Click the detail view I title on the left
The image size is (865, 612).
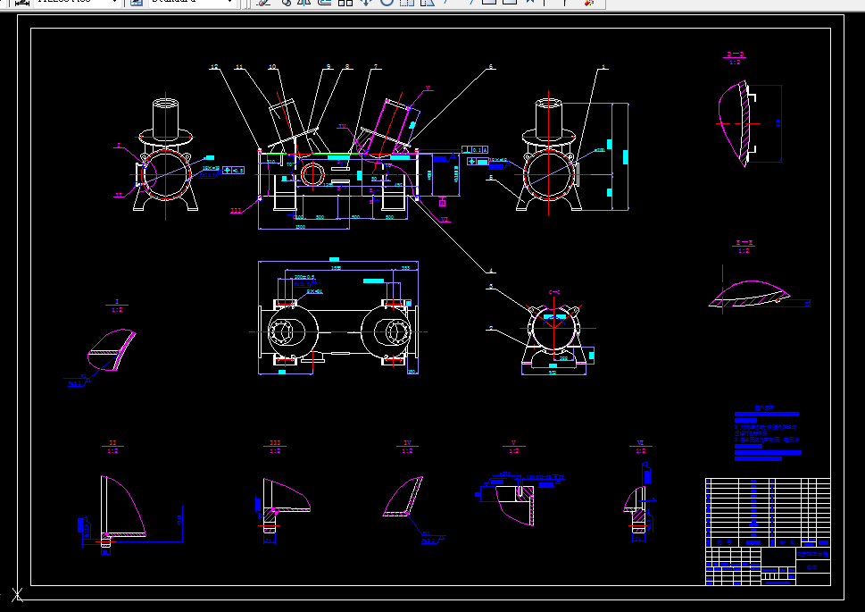pos(117,306)
